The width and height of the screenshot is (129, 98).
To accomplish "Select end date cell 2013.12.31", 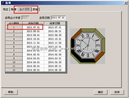I will 55,47.
